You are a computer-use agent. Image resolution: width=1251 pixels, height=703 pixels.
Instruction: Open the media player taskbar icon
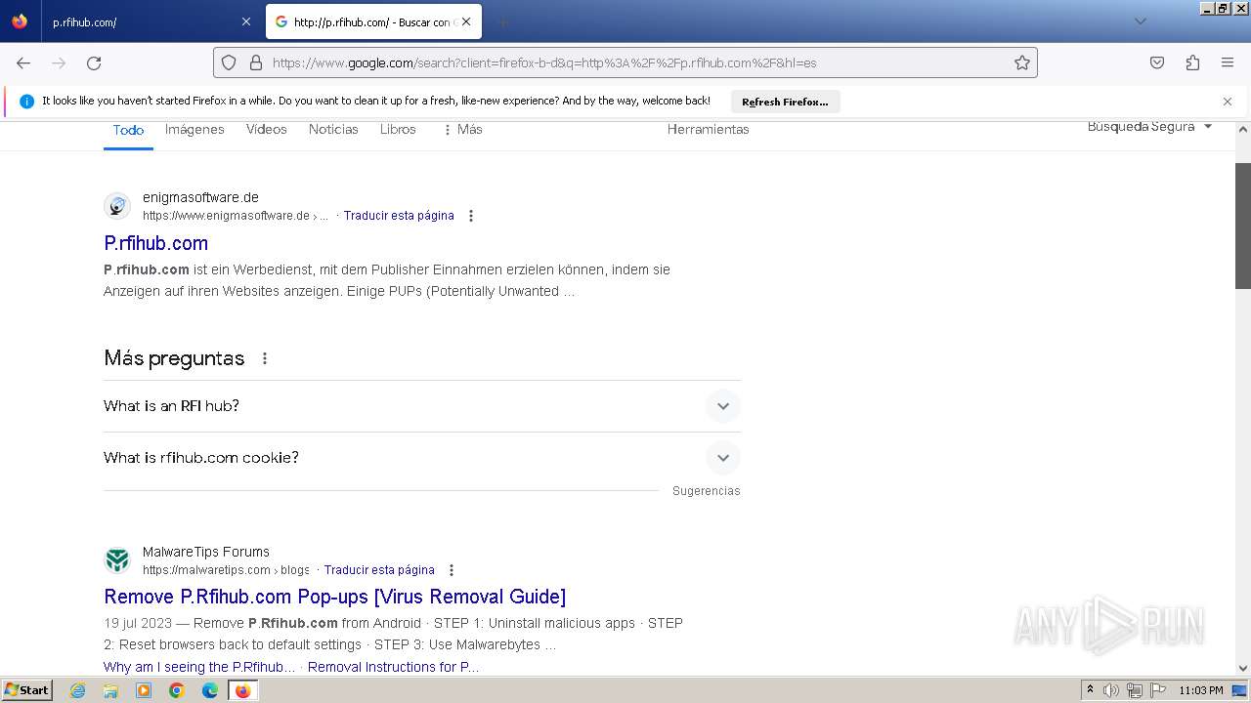144,690
